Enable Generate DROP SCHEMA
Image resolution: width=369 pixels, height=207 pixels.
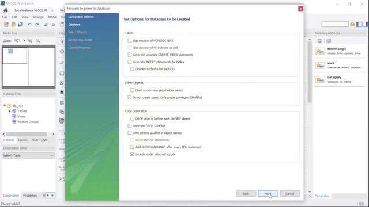point(129,125)
